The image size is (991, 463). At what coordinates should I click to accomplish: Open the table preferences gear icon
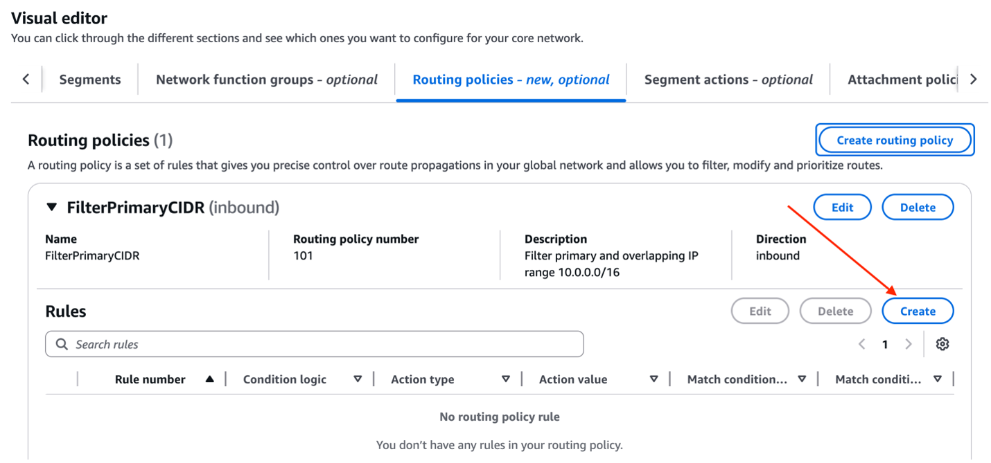point(942,343)
